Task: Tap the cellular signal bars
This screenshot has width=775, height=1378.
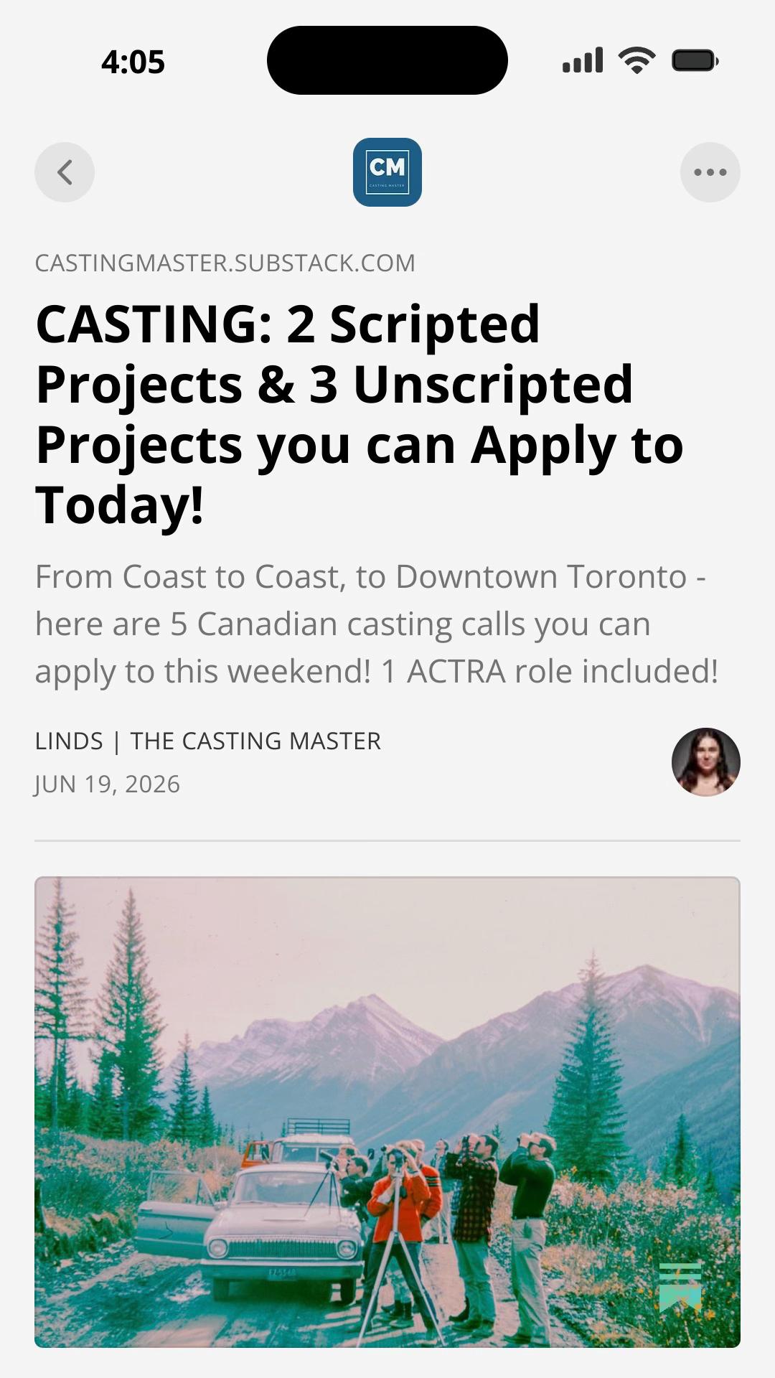Action: [x=583, y=60]
